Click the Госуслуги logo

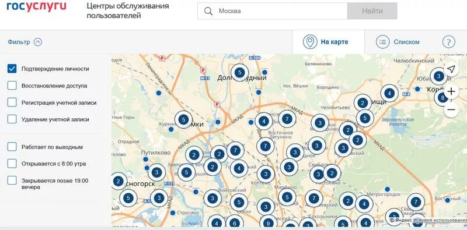tap(36, 6)
